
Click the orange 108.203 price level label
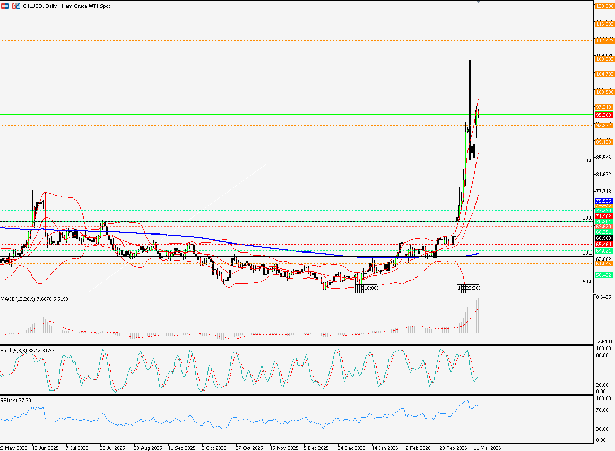[604, 60]
